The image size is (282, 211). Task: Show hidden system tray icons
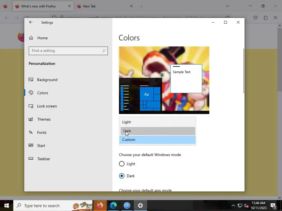(x=233, y=206)
